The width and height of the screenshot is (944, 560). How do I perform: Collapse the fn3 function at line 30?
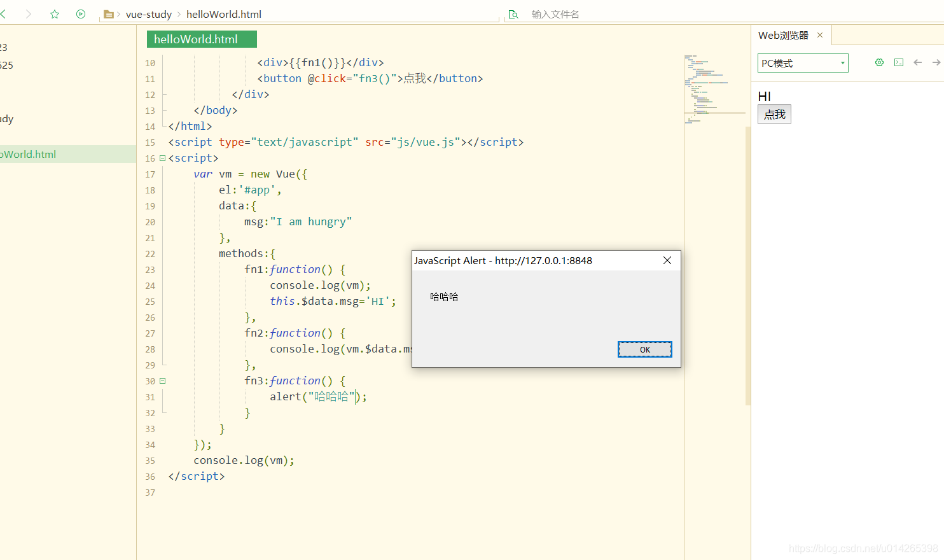click(162, 381)
